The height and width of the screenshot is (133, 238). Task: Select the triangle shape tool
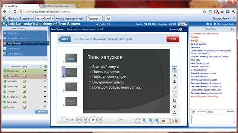coord(174,113)
